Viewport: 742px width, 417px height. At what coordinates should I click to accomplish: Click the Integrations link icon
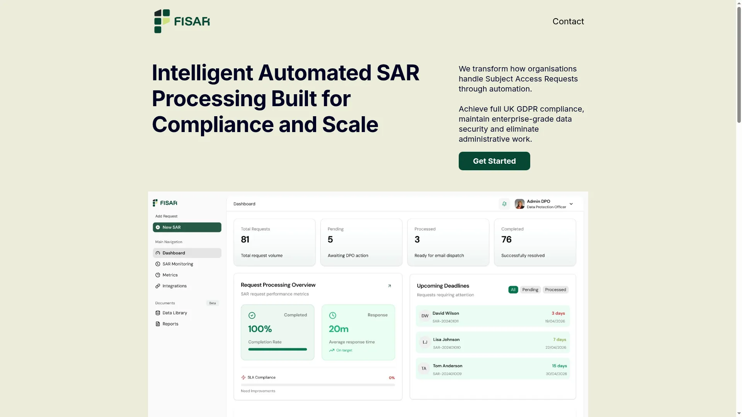[x=158, y=286]
